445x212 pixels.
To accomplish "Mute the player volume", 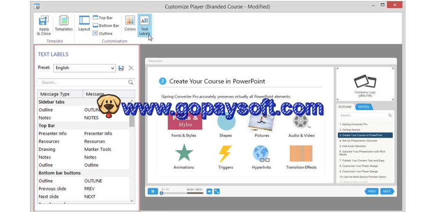I will pos(209,191).
